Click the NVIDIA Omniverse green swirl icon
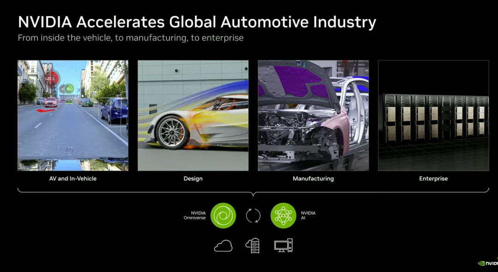The width and height of the screenshot is (498, 272). 223,215
